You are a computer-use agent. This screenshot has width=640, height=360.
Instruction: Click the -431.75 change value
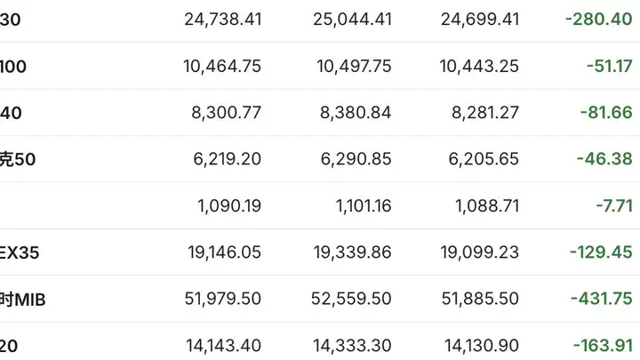[x=602, y=299]
